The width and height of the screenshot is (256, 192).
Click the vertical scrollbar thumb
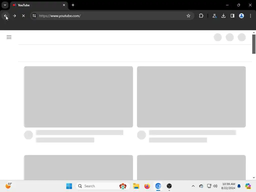point(254,44)
